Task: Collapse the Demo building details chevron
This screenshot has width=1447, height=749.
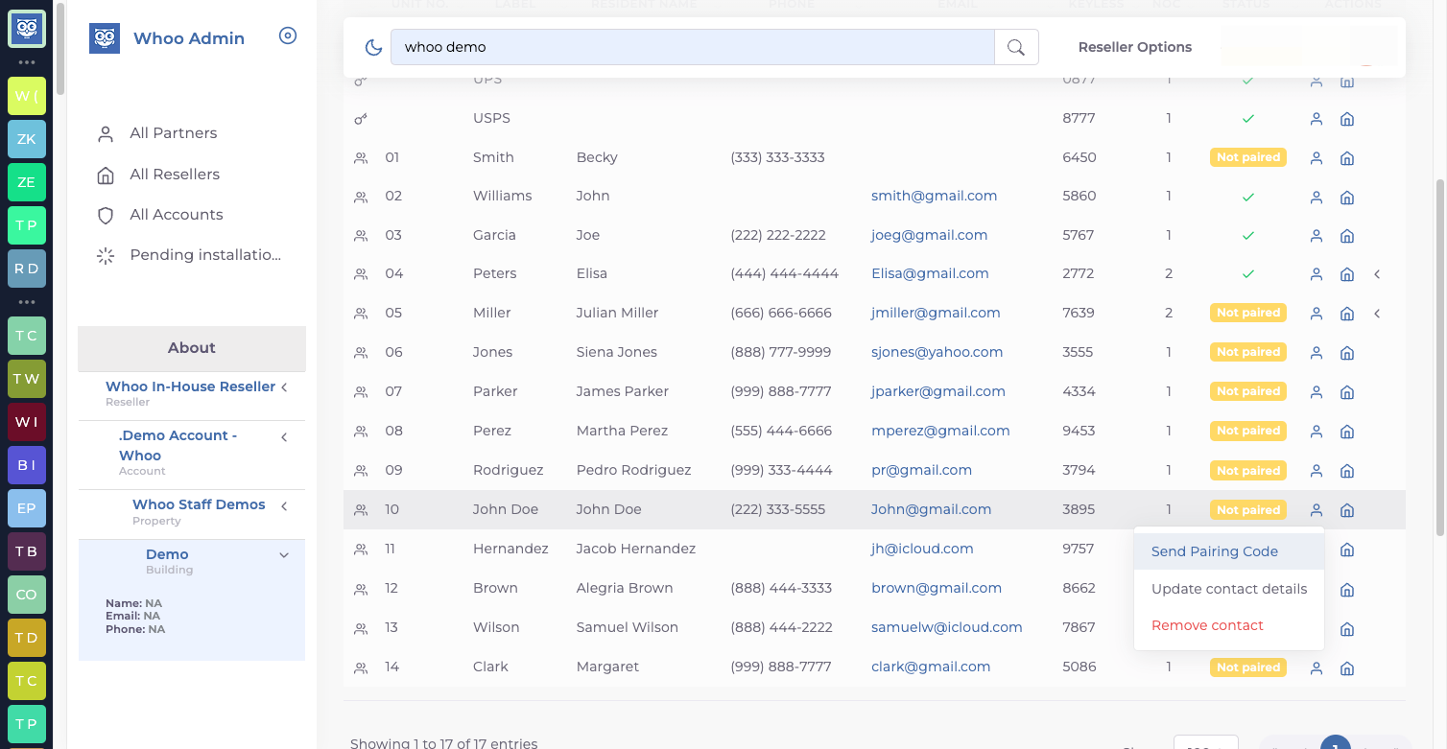Action: pyautogui.click(x=284, y=555)
